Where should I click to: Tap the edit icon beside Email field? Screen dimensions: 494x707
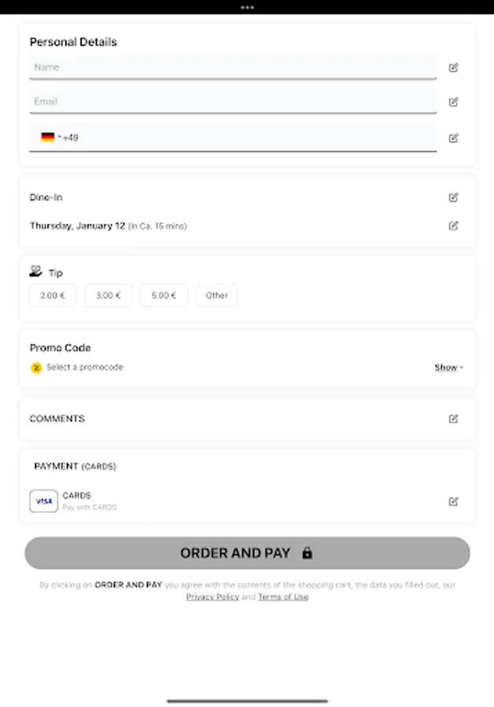pos(453,102)
